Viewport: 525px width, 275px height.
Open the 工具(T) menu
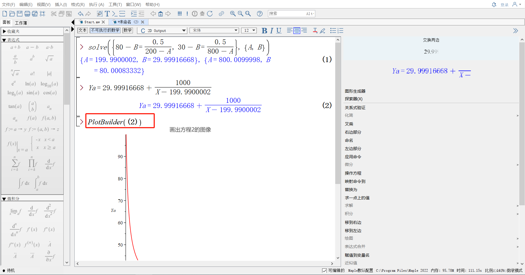pyautogui.click(x=115, y=4)
